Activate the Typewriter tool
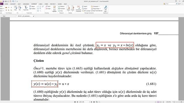This screenshot has width=184, height=103. [26, 8]
